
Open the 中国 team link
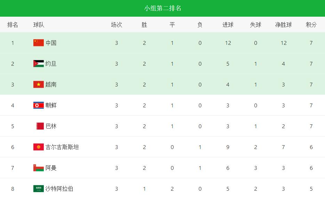(x=51, y=43)
